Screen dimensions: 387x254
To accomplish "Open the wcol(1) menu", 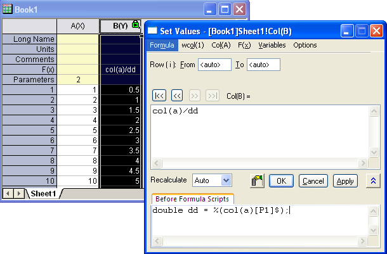I will click(x=193, y=45).
